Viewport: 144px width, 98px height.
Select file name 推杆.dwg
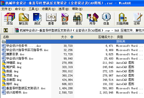point(12,84)
